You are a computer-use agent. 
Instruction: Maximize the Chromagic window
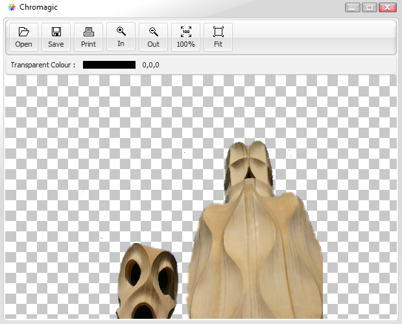370,7
